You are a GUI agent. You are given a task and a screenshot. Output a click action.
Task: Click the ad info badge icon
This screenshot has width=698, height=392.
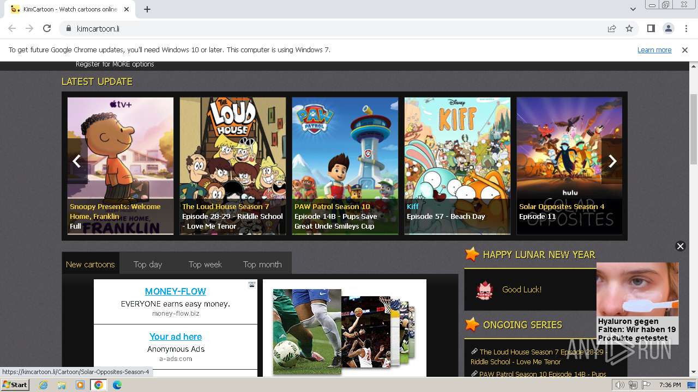point(252,284)
